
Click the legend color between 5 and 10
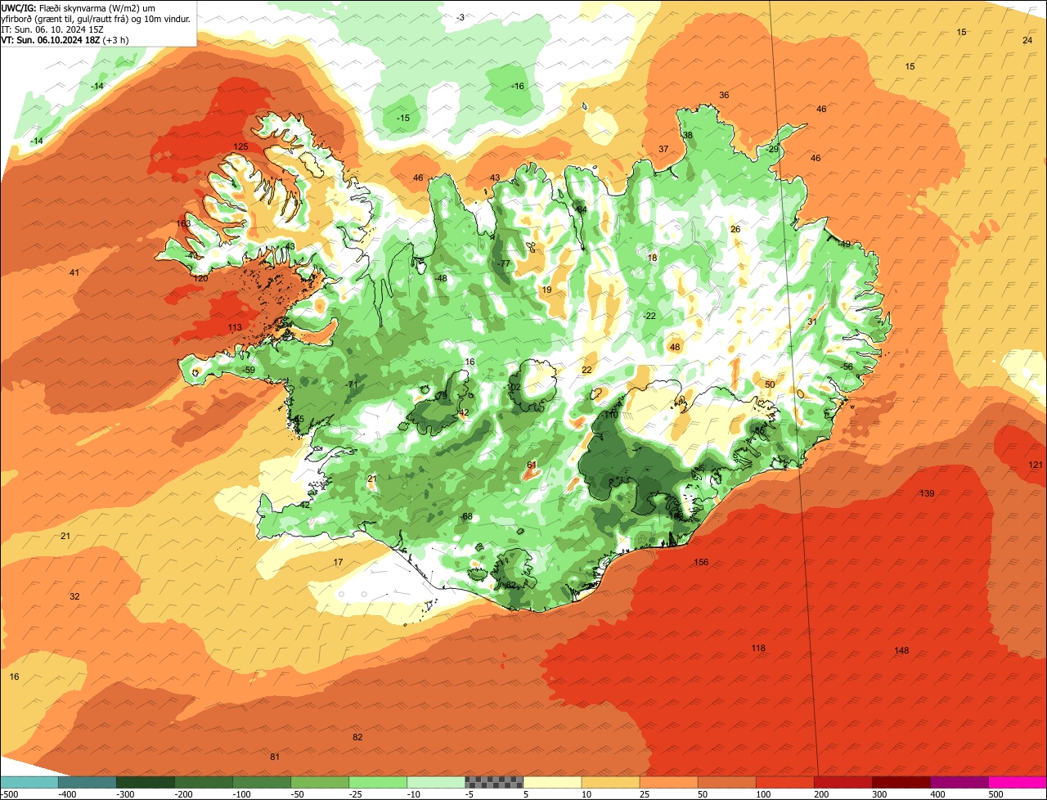click(552, 782)
